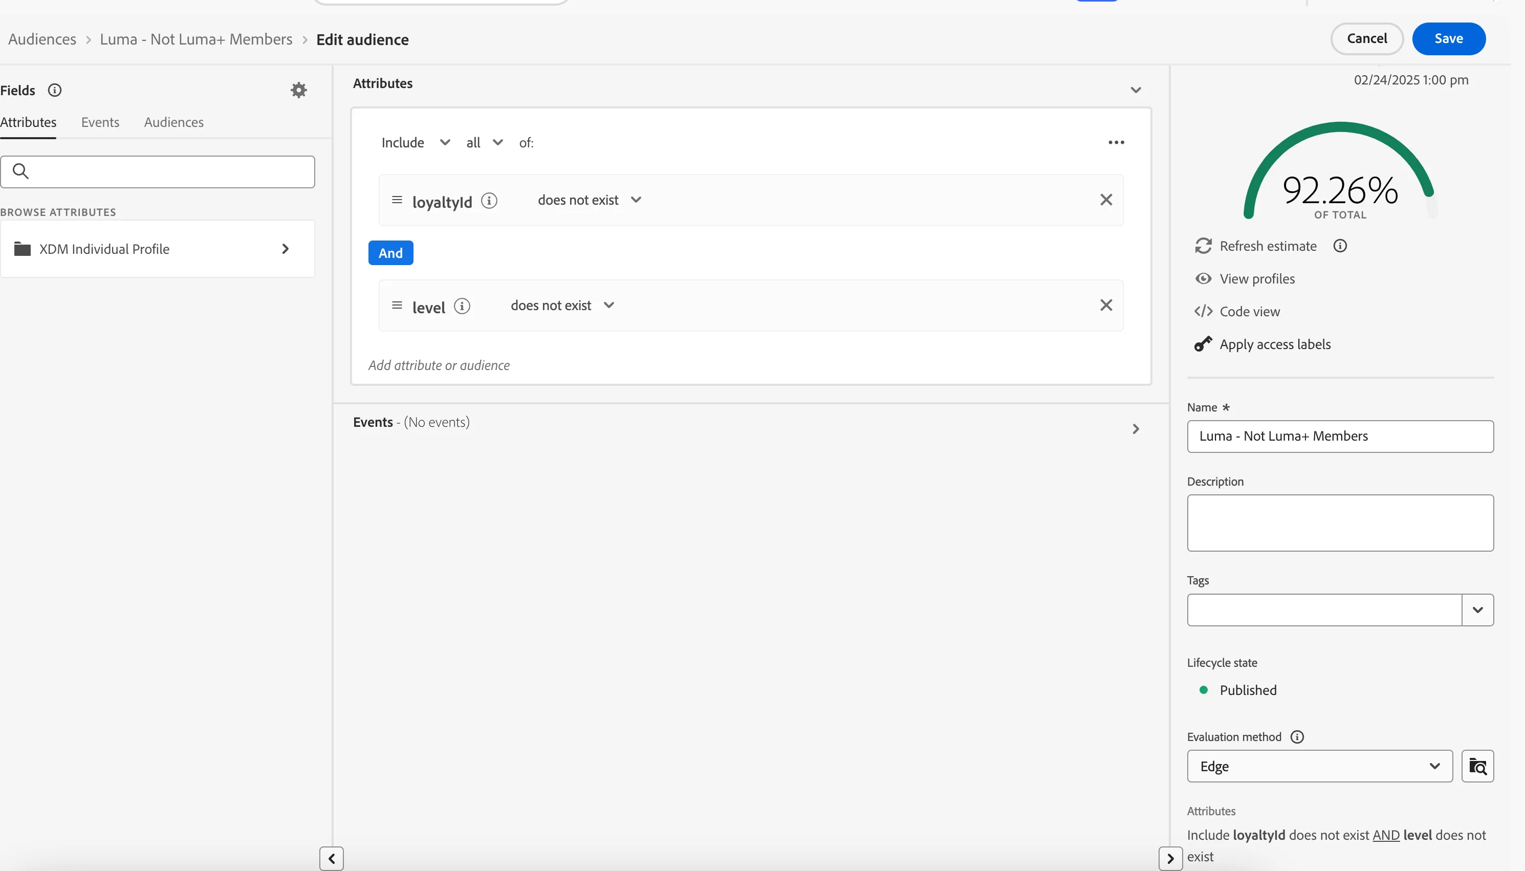Open loyaltyId 'does not exist' dropdown
Image resolution: width=1525 pixels, height=871 pixels.
[589, 200]
